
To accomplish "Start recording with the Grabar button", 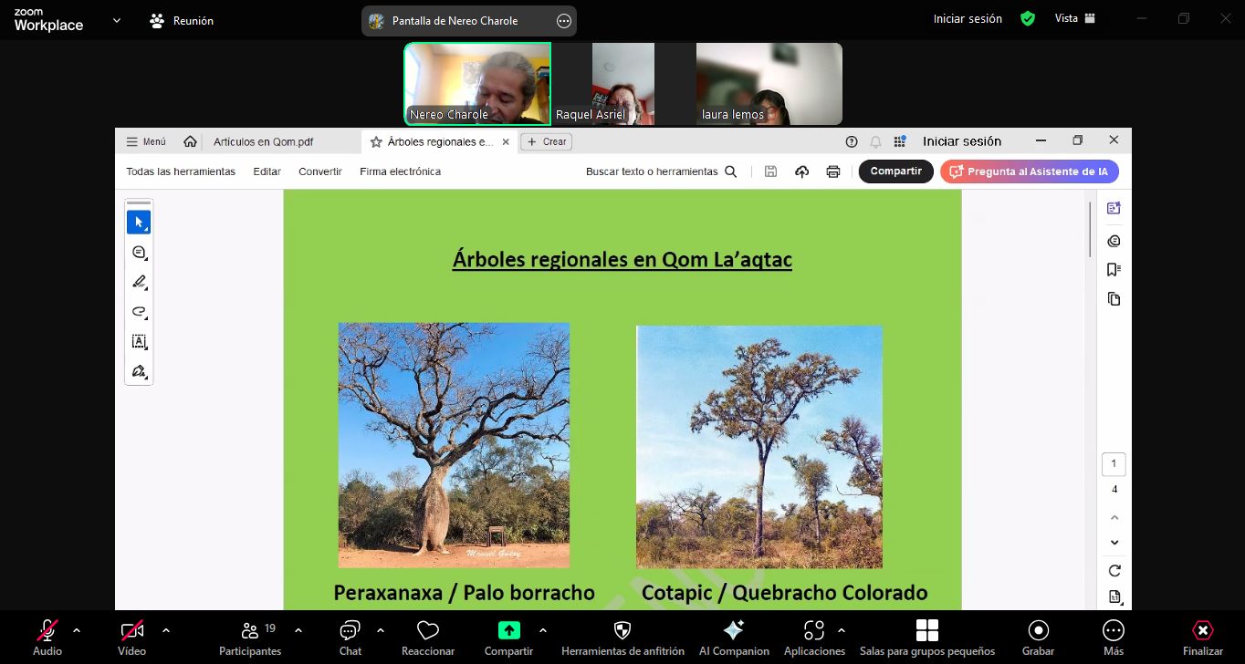I will tap(1038, 631).
